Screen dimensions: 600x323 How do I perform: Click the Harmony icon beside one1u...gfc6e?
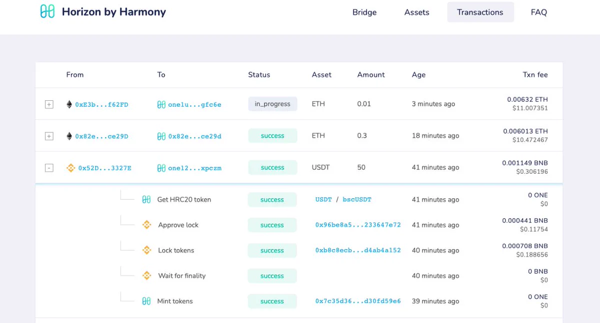(161, 104)
